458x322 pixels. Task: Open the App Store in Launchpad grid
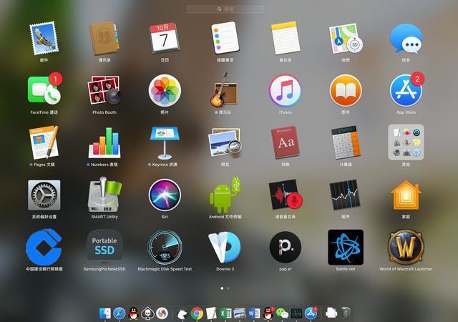pyautogui.click(x=406, y=90)
